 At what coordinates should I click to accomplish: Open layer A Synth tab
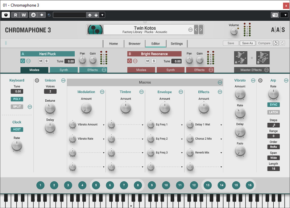(63, 70)
